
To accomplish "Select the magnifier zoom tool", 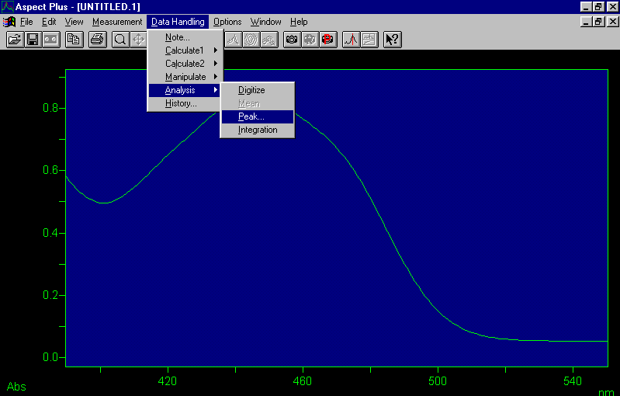I will [x=120, y=39].
